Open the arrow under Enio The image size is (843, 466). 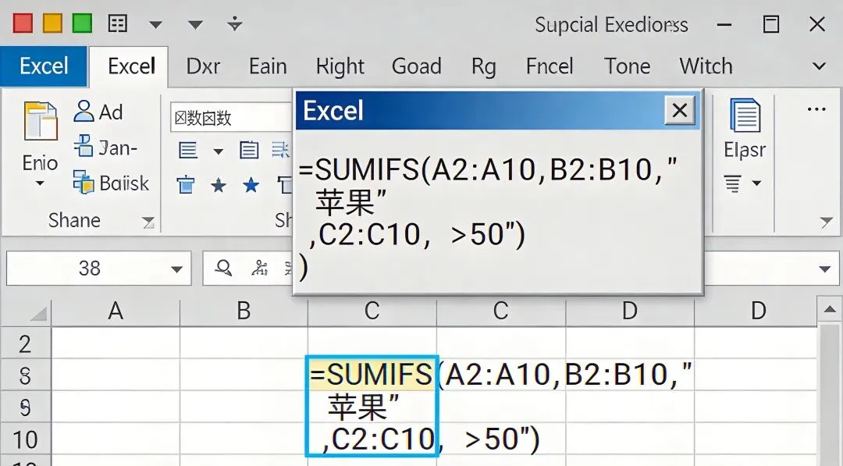pos(40,183)
